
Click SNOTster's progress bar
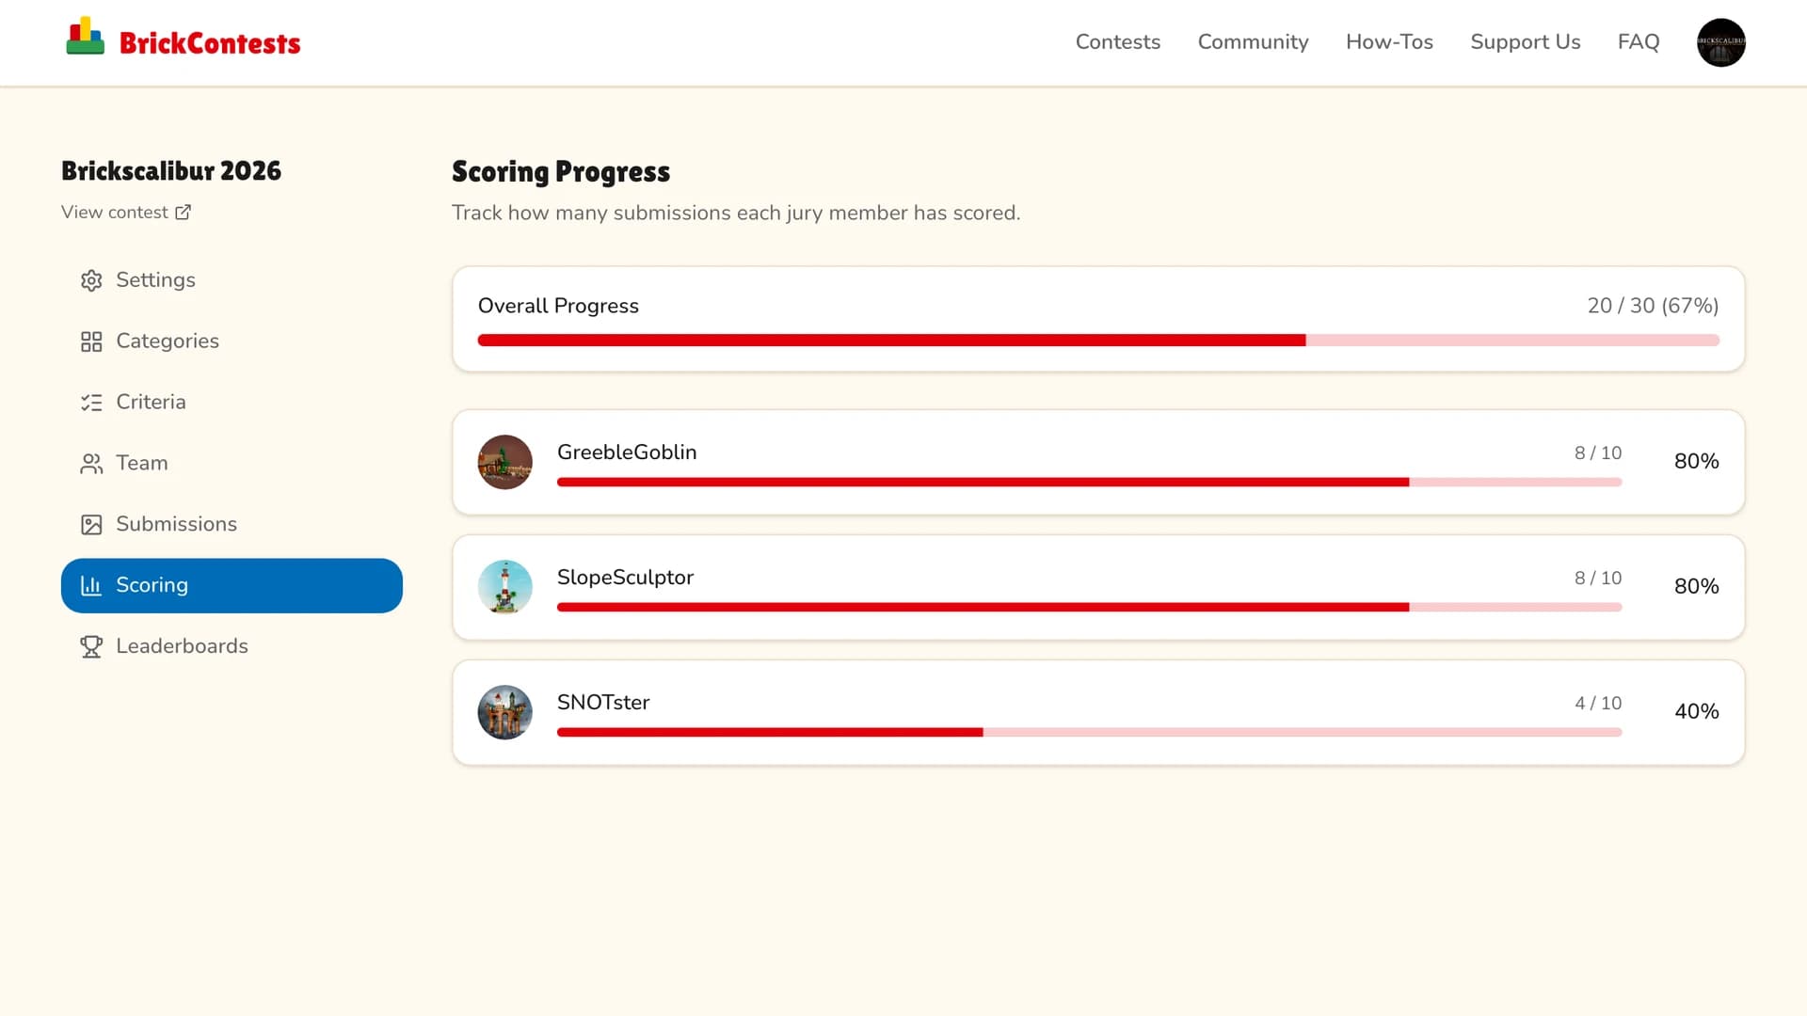[x=1089, y=733]
